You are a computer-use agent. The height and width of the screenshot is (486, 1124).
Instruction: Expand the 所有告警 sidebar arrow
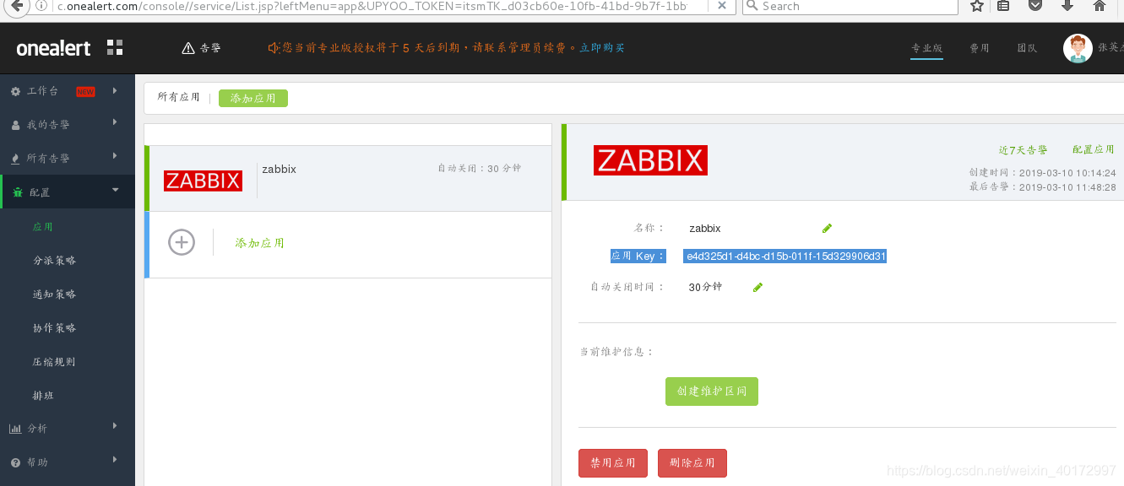pyautogui.click(x=115, y=157)
